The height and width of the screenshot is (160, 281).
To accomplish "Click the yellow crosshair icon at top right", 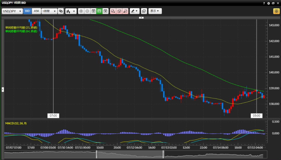I will 276,11.
